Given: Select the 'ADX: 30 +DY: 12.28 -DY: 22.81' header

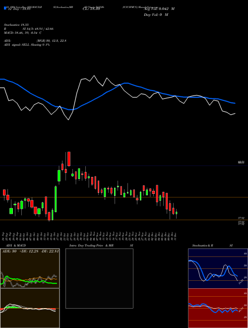Looking at the screenshot, I should 30,251.
